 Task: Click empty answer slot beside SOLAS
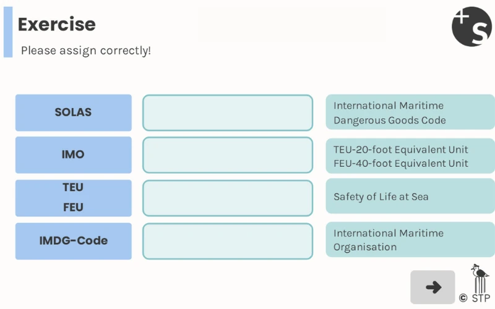[x=228, y=112]
